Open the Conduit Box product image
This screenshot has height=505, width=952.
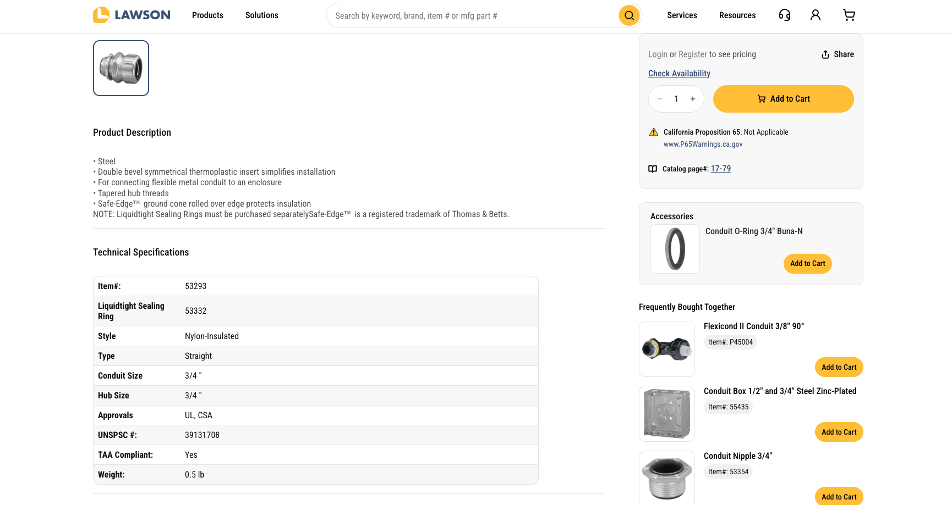(667, 414)
